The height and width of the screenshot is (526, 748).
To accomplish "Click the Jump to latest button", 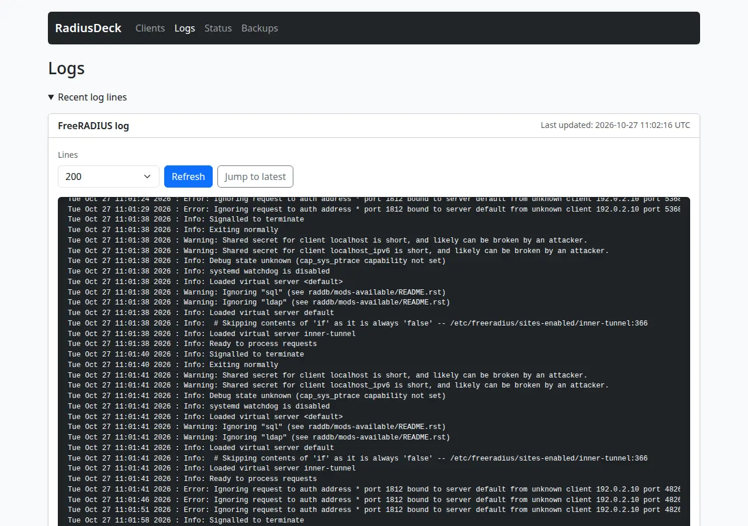I will click(x=255, y=177).
